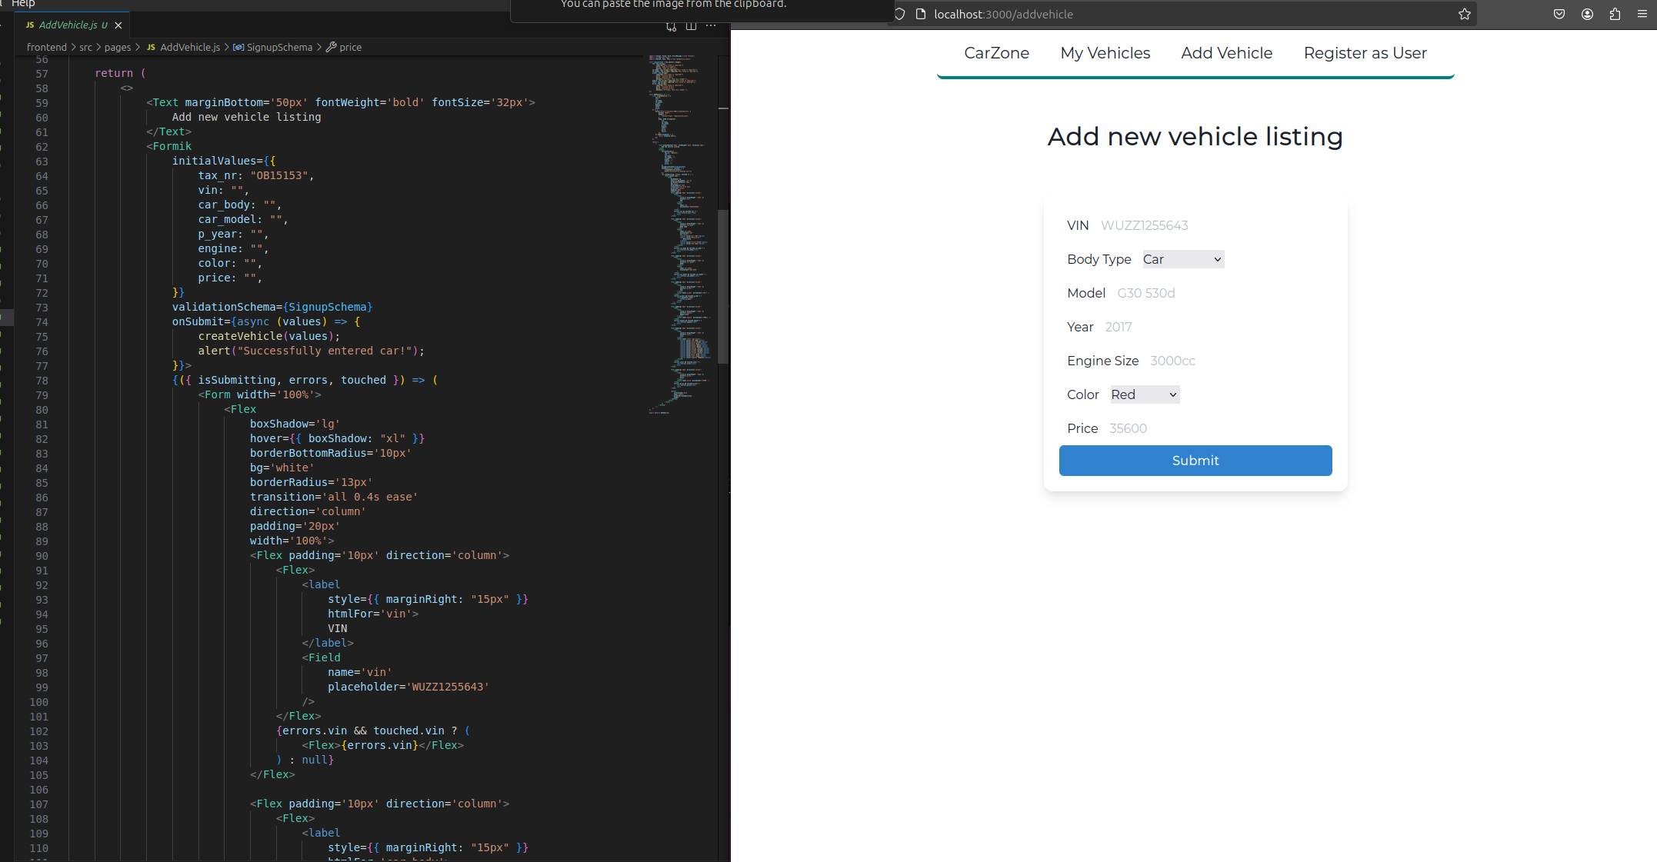The image size is (1657, 862).
Task: Bookmark this page with the star icon
Action: [1465, 14]
